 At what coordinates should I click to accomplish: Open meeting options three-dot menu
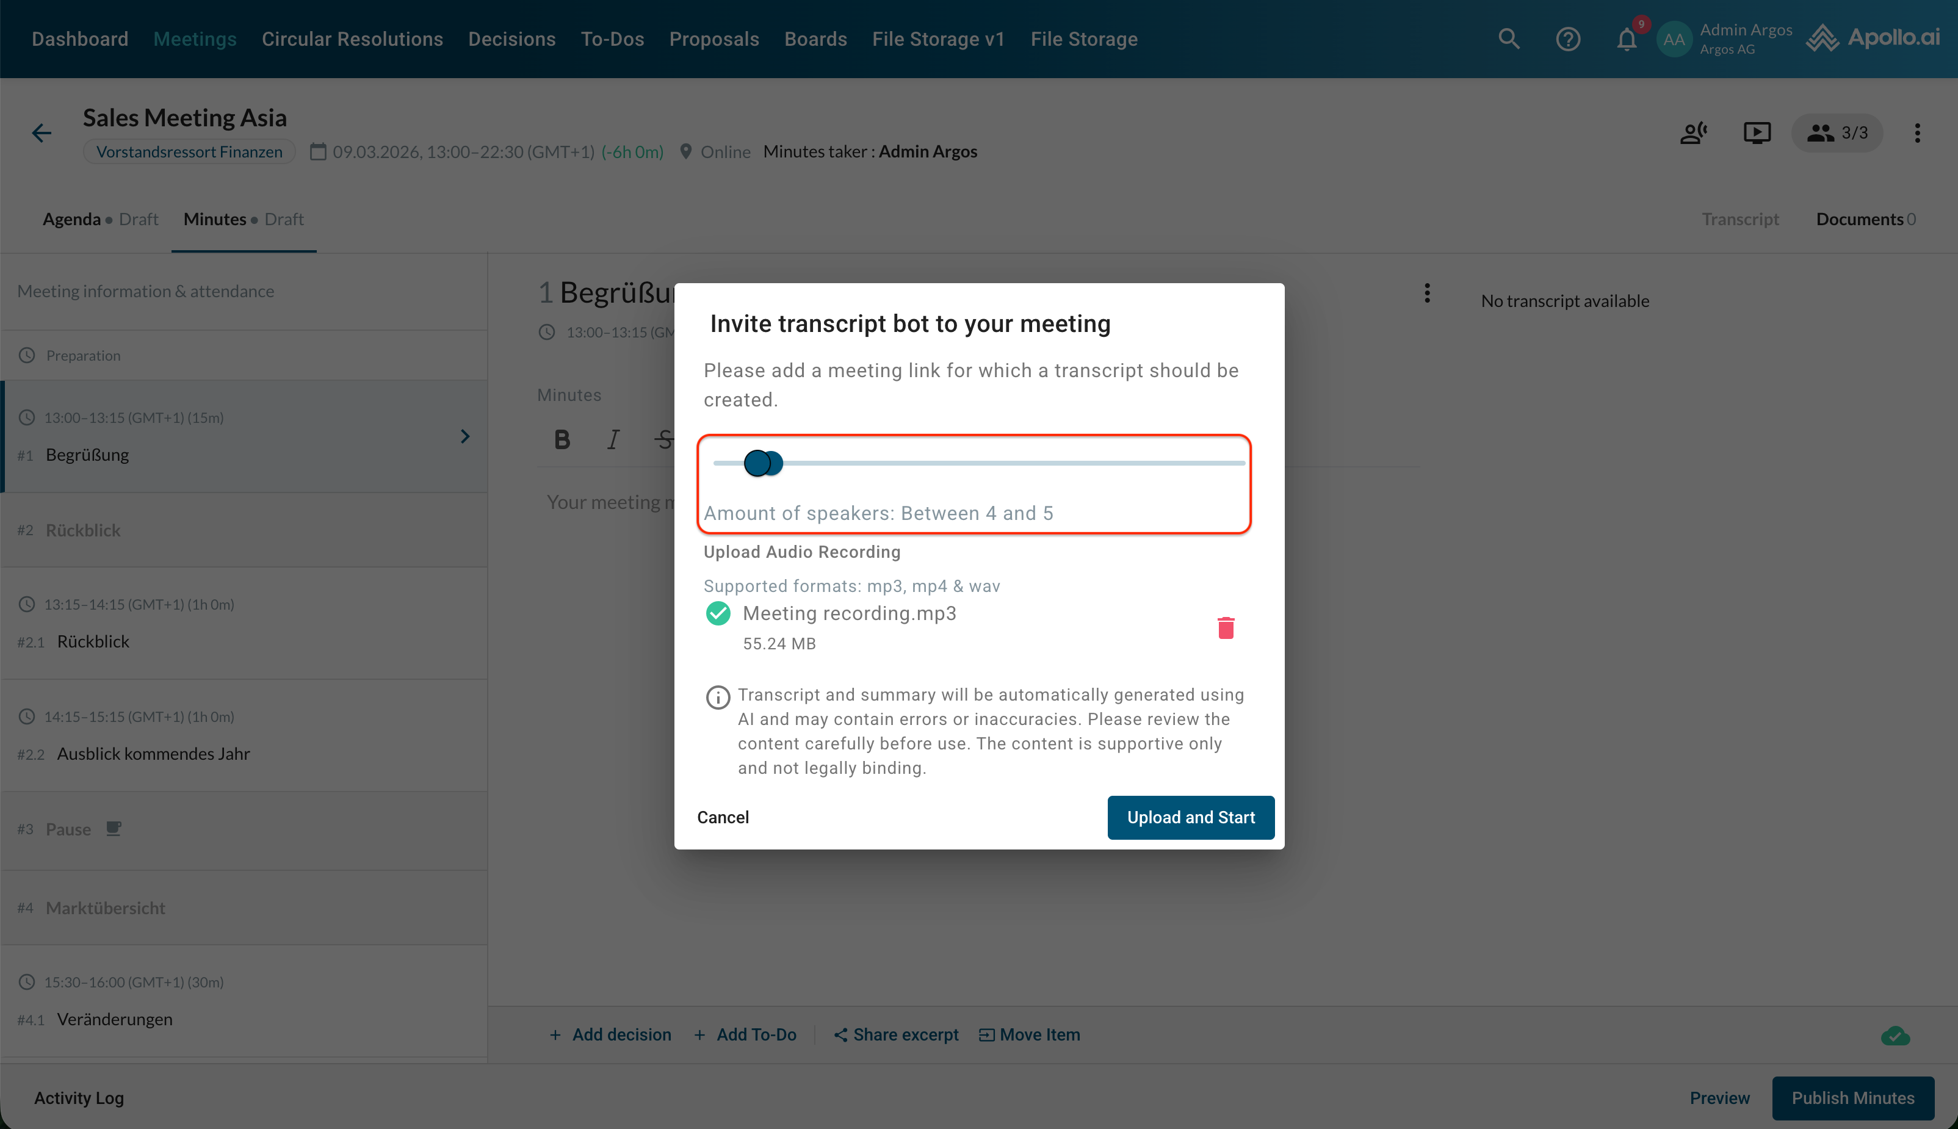pyautogui.click(x=1917, y=134)
